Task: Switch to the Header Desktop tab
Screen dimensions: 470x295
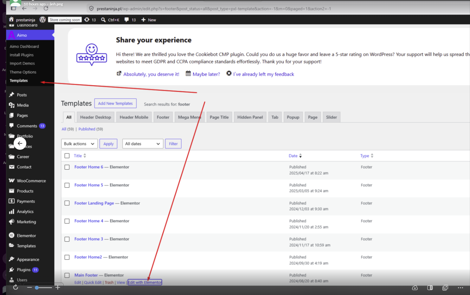Action: pos(95,117)
